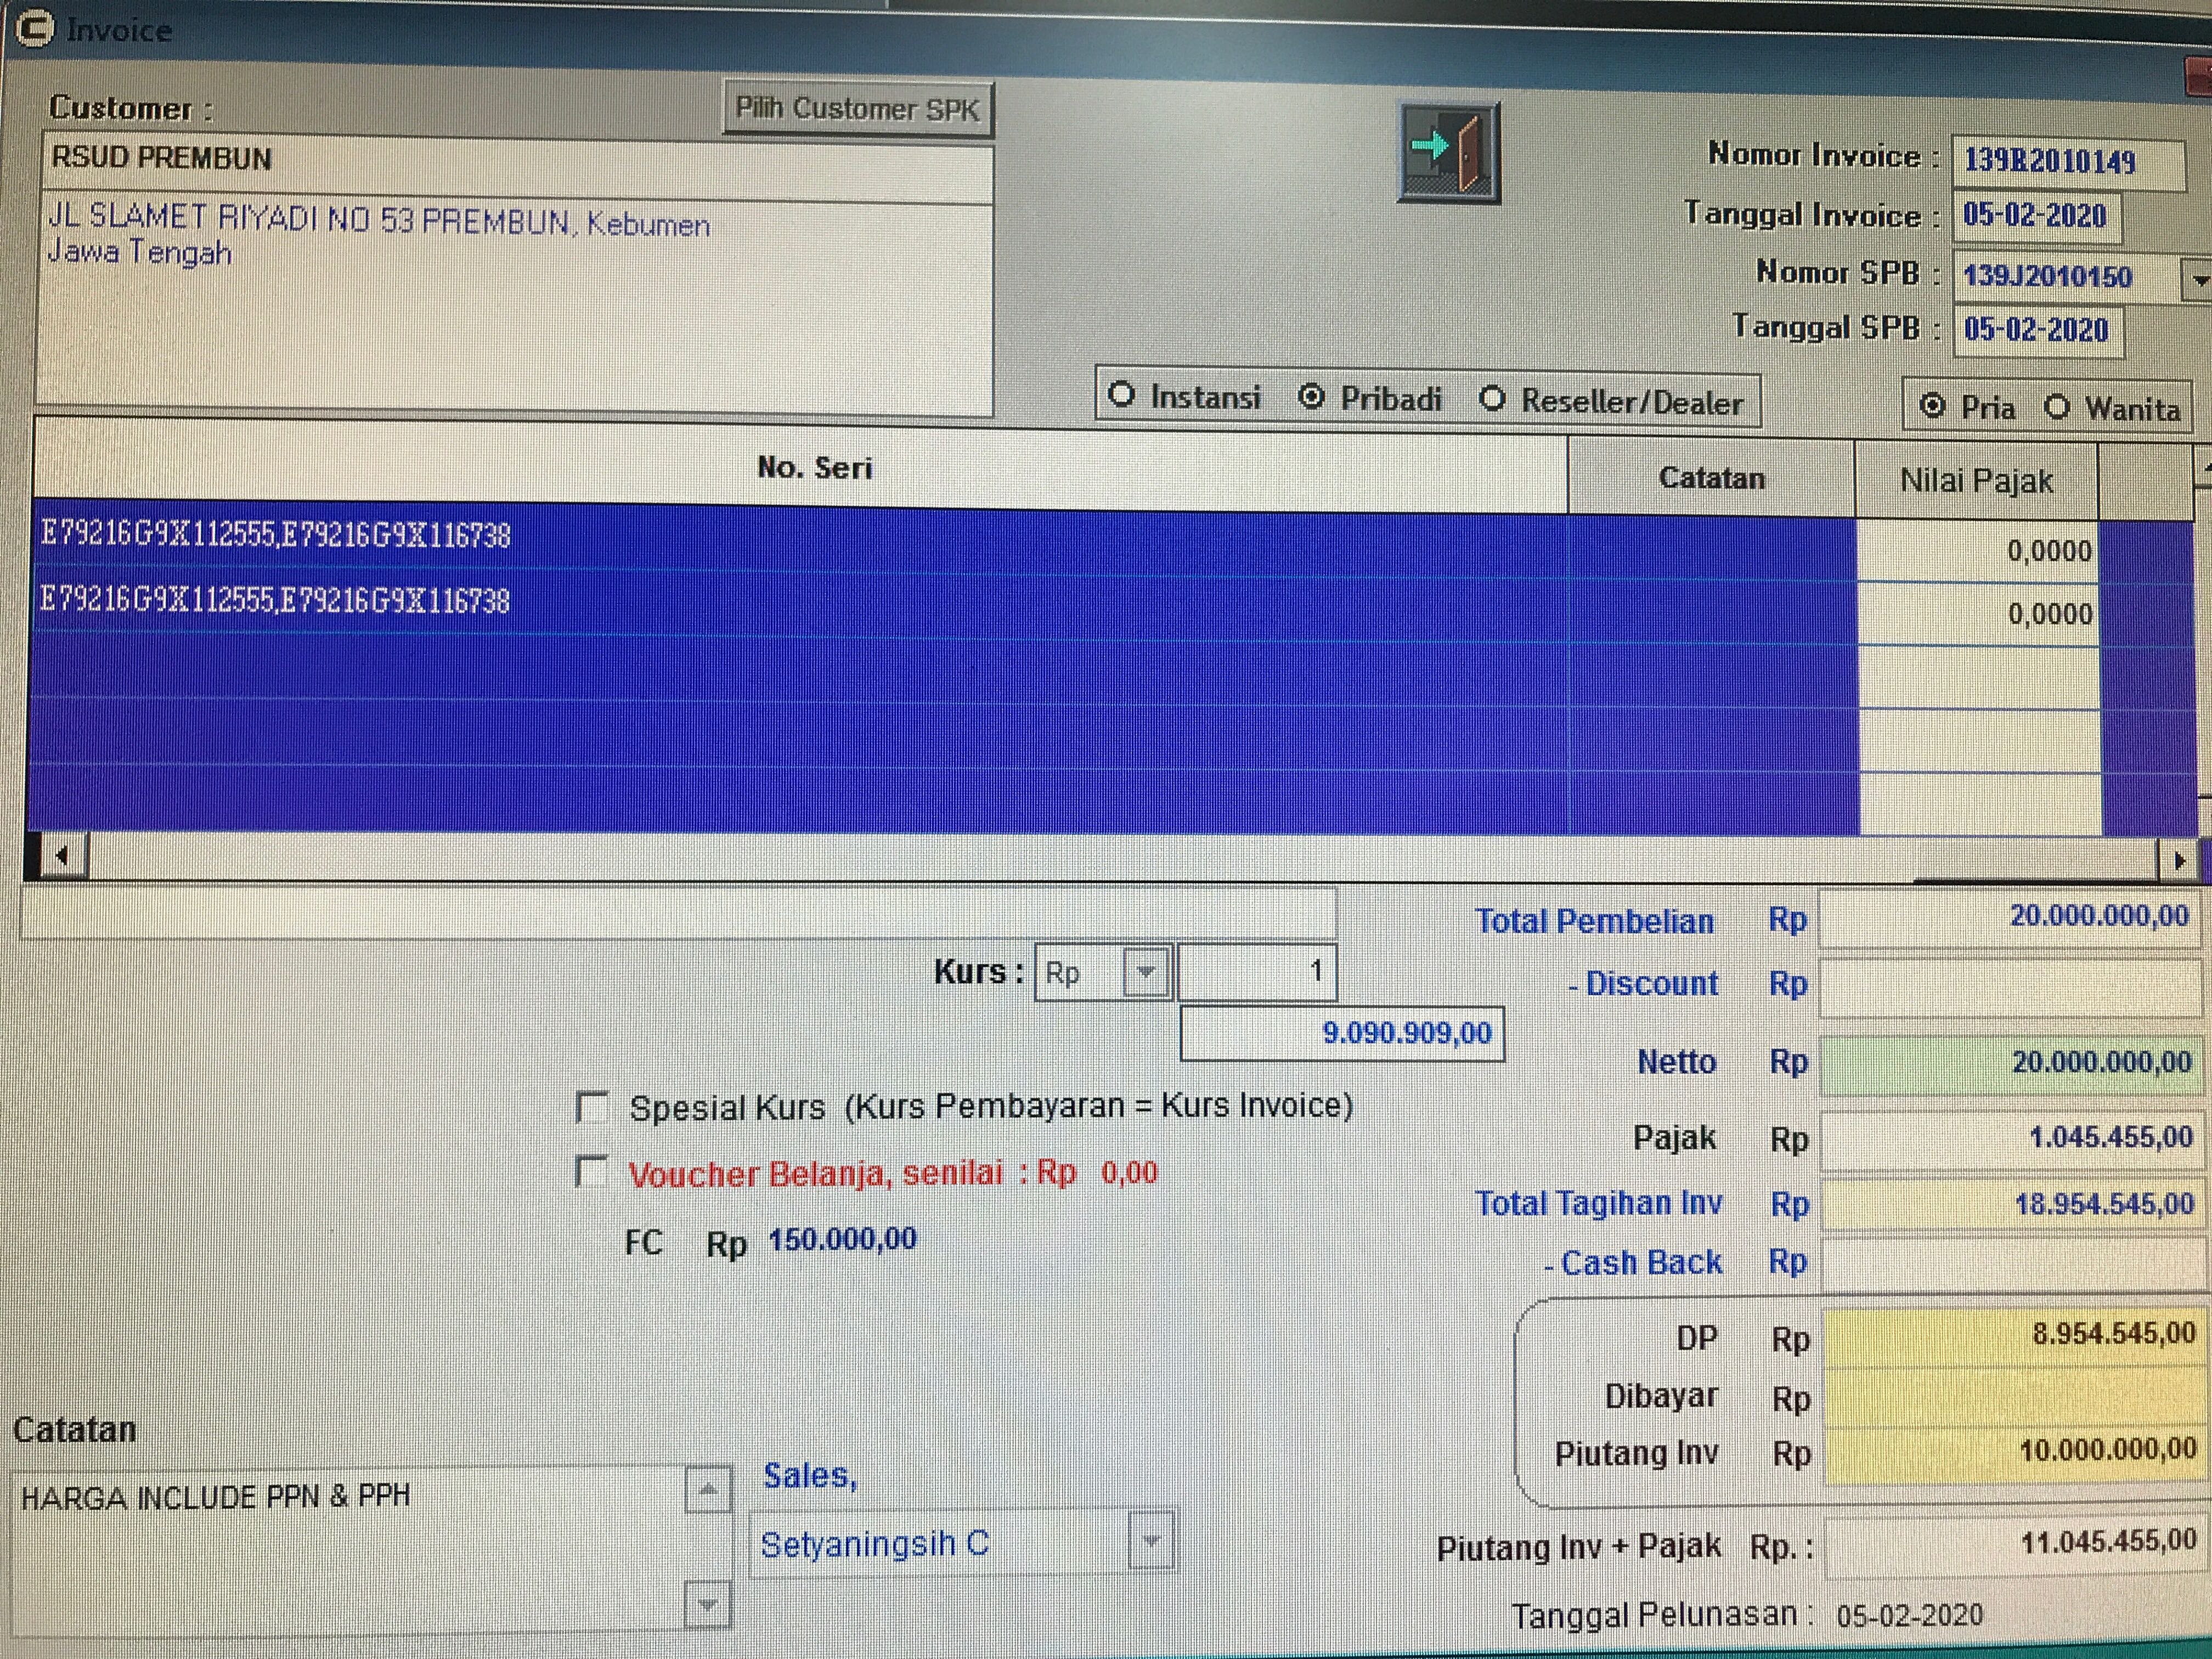Click the Pilih Customer SPK button
The height and width of the screenshot is (1659, 2212).
coord(857,109)
